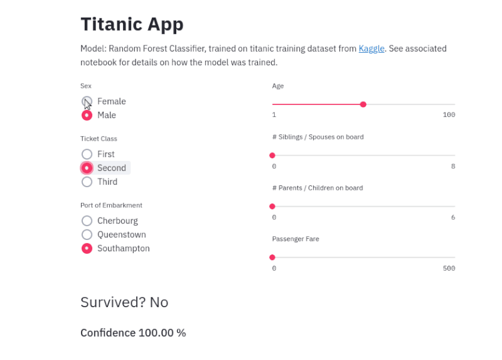This screenshot has height=360, width=502.
Task: Click the Age slider's maximum value 100
Action: [449, 115]
